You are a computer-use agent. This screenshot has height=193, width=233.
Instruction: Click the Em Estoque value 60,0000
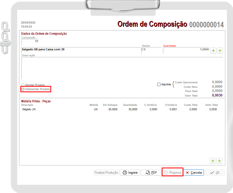coord(113,109)
